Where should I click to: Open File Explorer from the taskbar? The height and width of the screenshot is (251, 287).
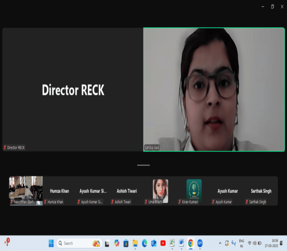point(135,243)
